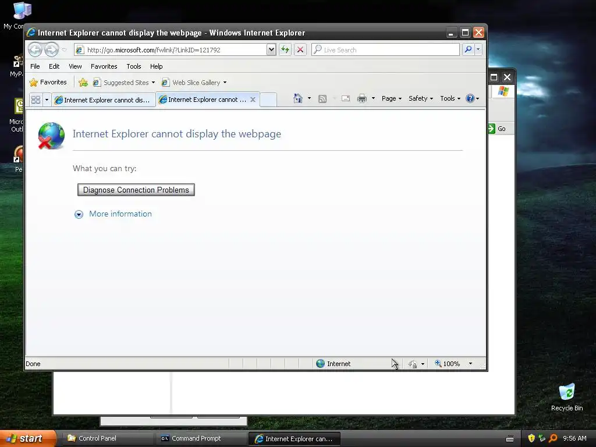Close the active tab with its X
The height and width of the screenshot is (447, 596).
(x=253, y=100)
